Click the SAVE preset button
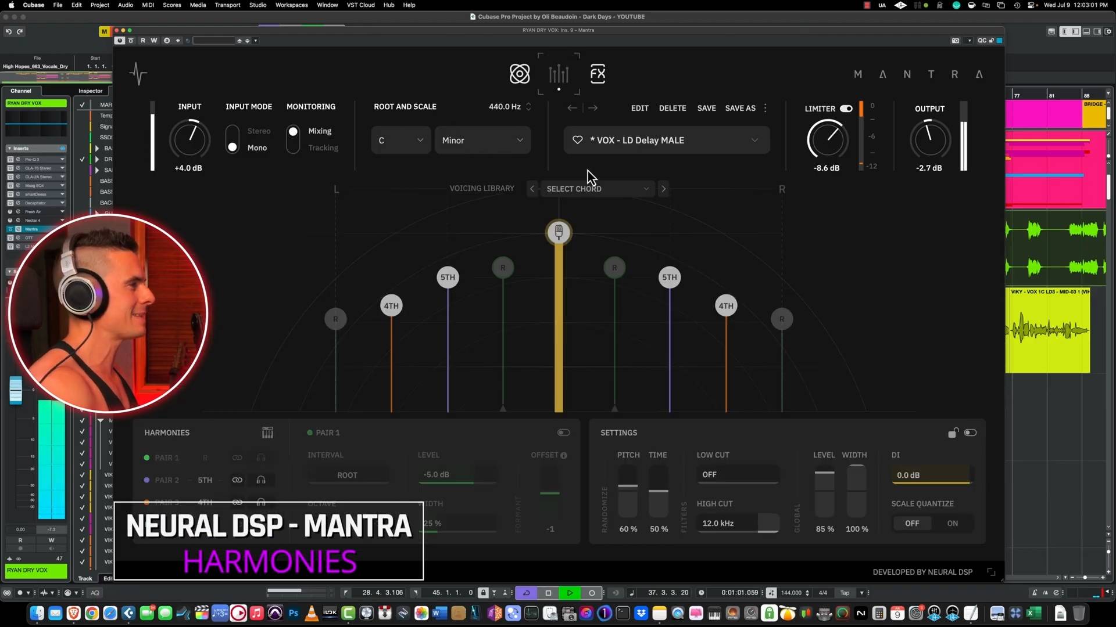1116x627 pixels. point(706,108)
